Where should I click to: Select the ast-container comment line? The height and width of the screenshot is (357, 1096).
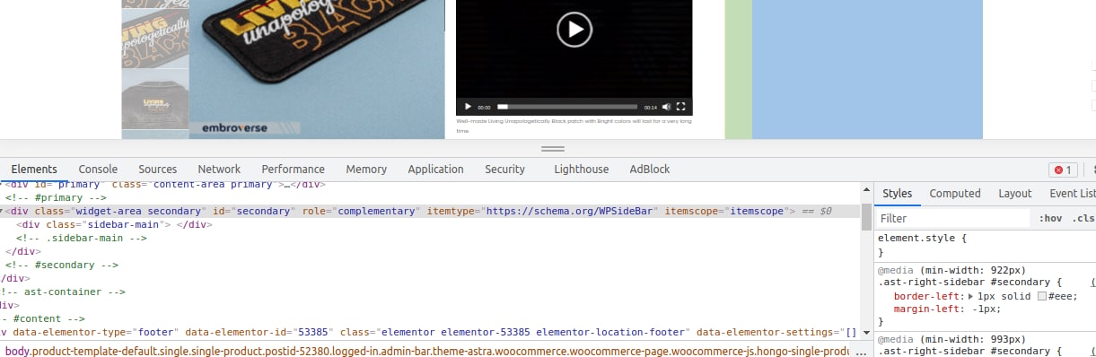click(x=63, y=292)
